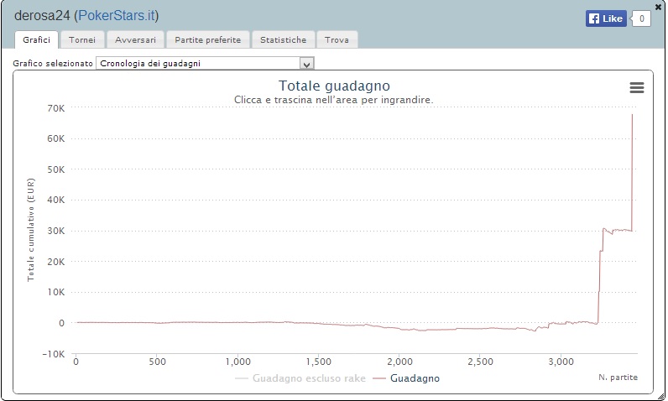
Task: Click the 3,000 x-axis label
Action: pyautogui.click(x=561, y=362)
